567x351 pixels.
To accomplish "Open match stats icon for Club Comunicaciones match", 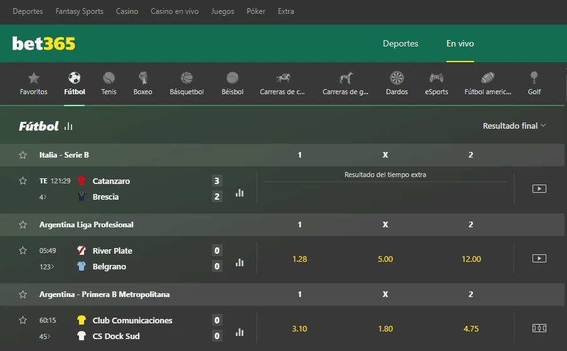I will pyautogui.click(x=240, y=332).
